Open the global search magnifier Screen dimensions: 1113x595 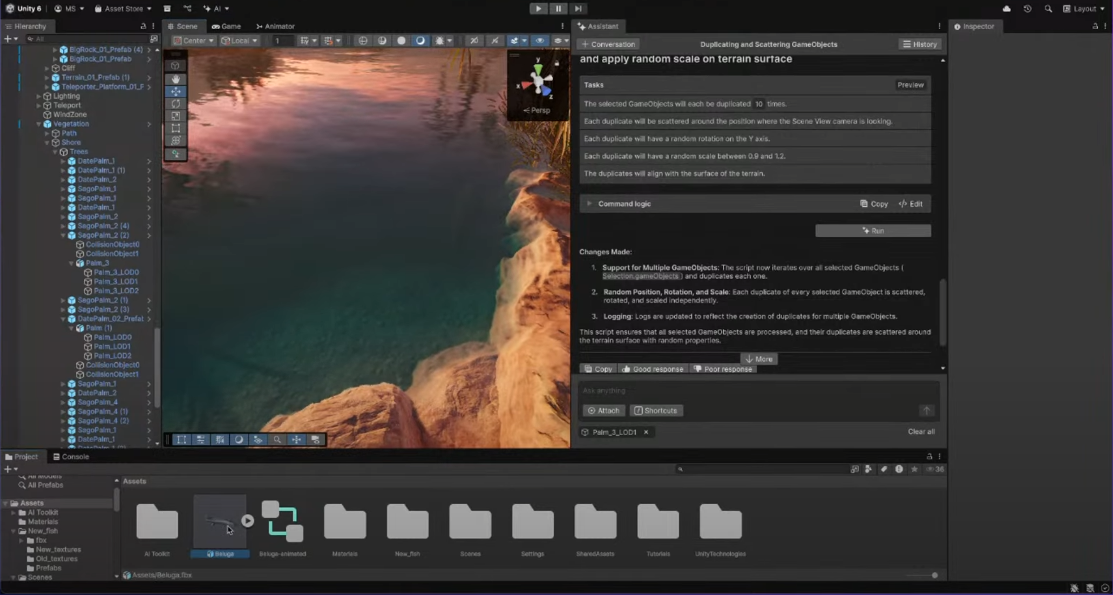tap(1048, 9)
